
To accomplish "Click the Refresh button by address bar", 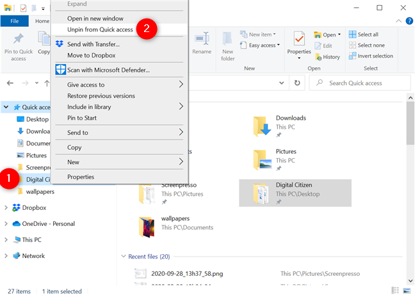I will click(297, 83).
